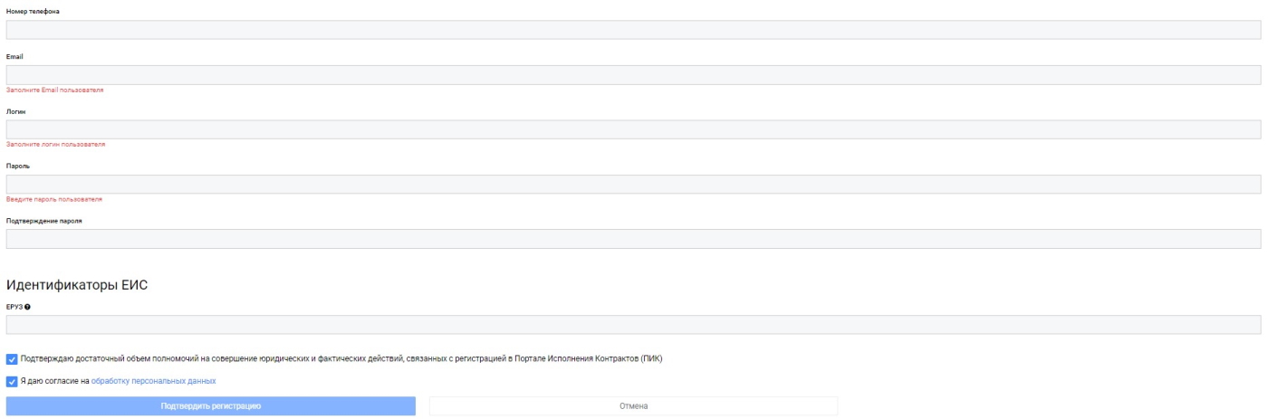Click inside the ЕРУЗ identifier field
Screen dimensions: 1268x419
[x=634, y=325]
